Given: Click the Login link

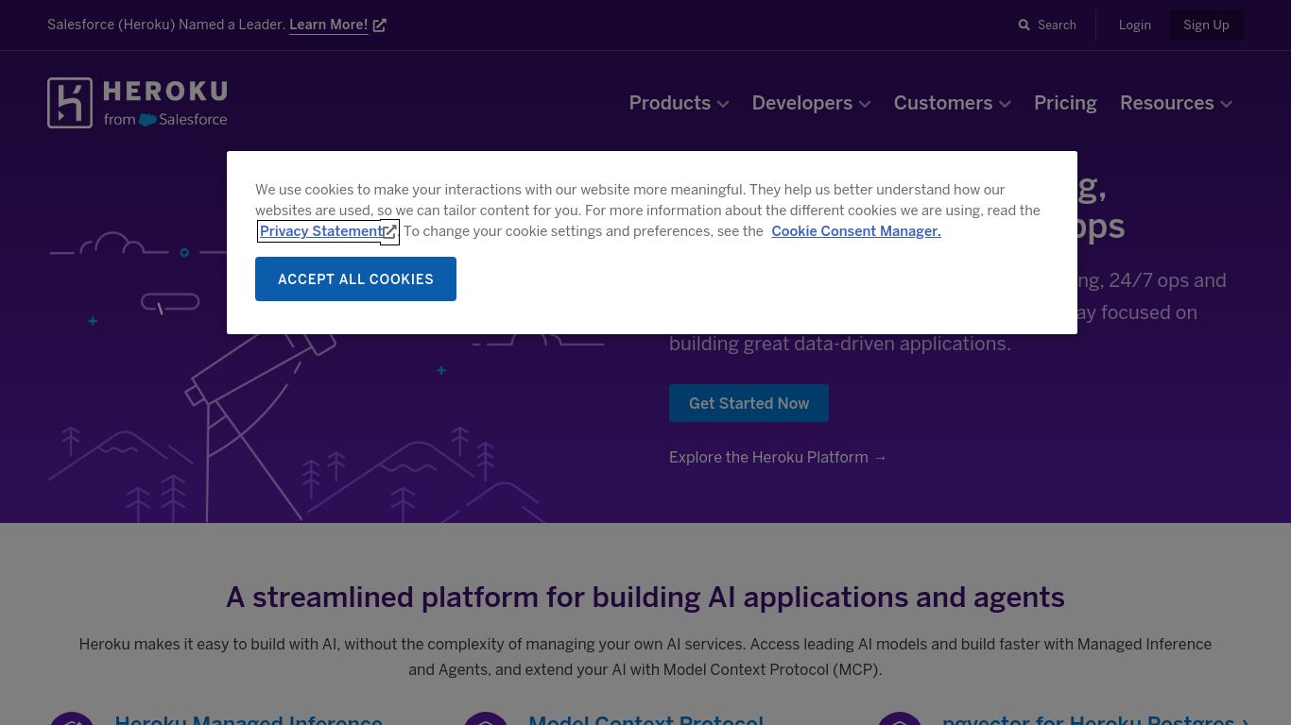Looking at the screenshot, I should (1135, 25).
